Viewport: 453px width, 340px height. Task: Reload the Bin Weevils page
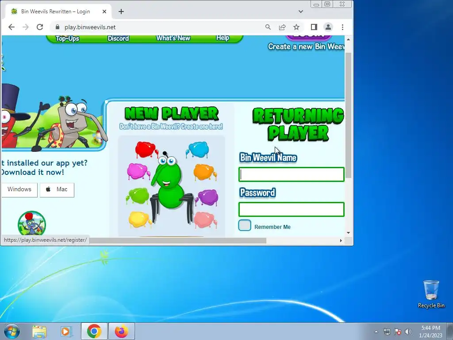(40, 27)
